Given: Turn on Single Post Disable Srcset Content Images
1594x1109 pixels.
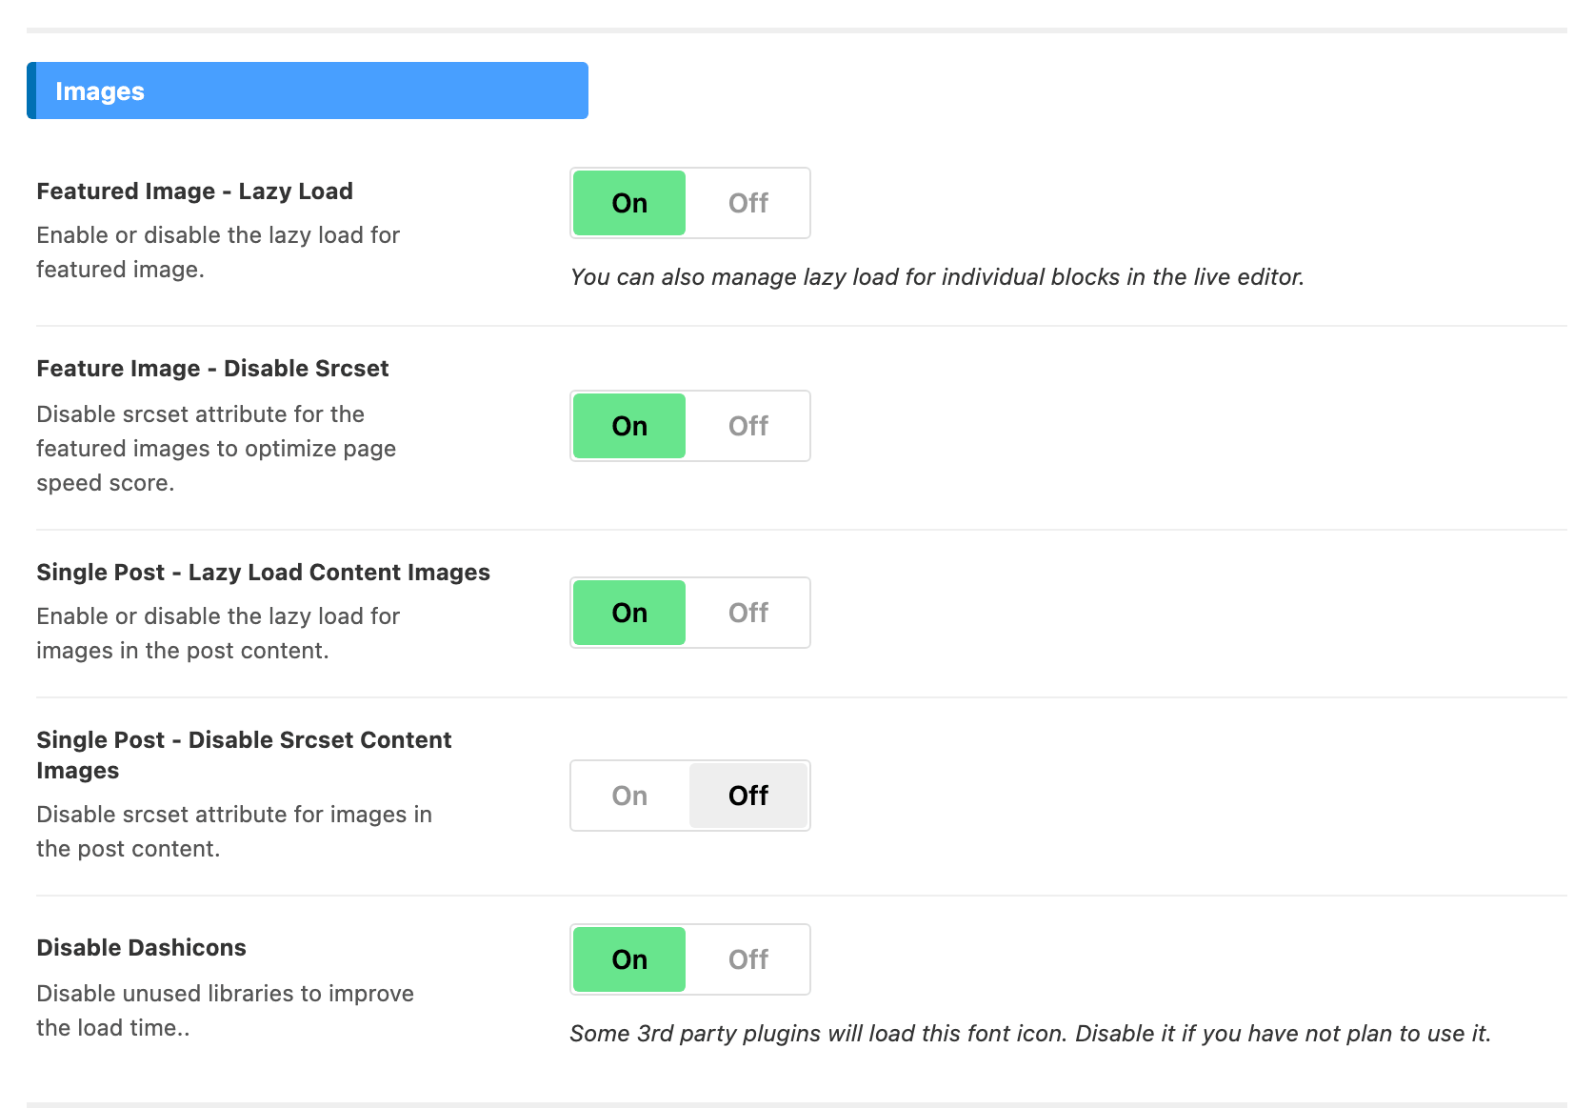Looking at the screenshot, I should click(x=629, y=796).
